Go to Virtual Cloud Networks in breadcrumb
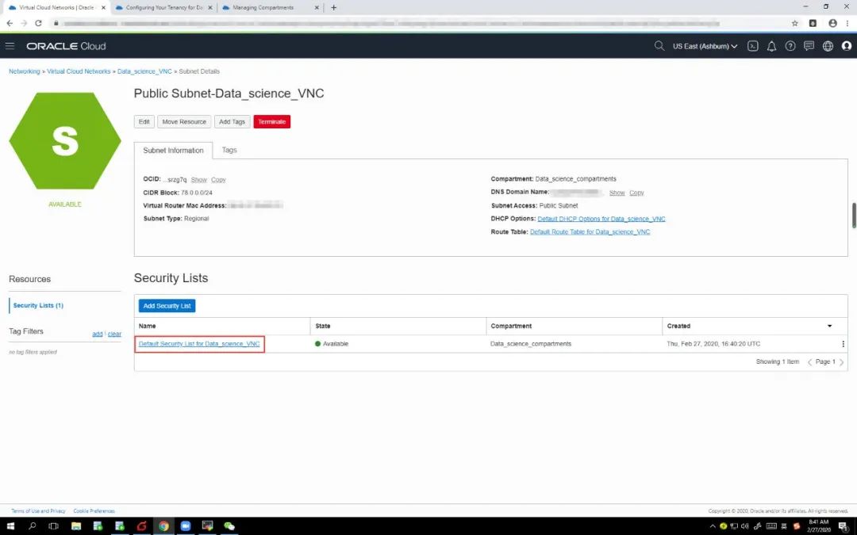This screenshot has width=857, height=535. pyautogui.click(x=79, y=71)
